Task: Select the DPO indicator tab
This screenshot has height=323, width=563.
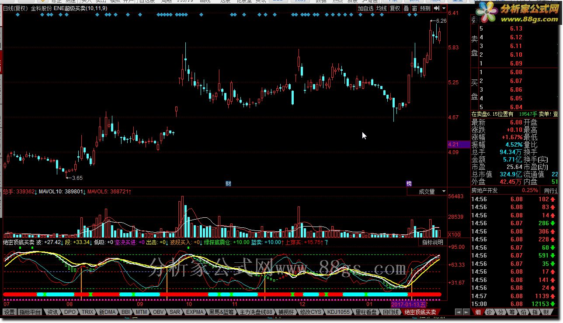Action: (x=70, y=312)
